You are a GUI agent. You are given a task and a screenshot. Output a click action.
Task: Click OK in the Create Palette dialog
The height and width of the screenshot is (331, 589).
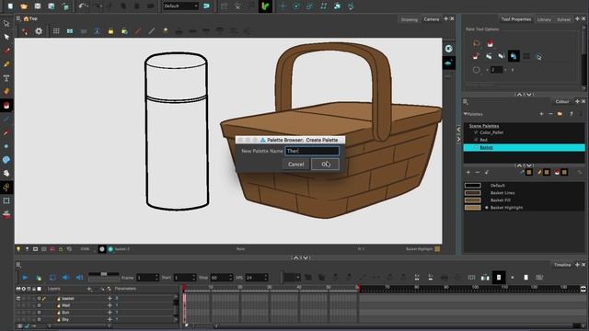pos(325,164)
